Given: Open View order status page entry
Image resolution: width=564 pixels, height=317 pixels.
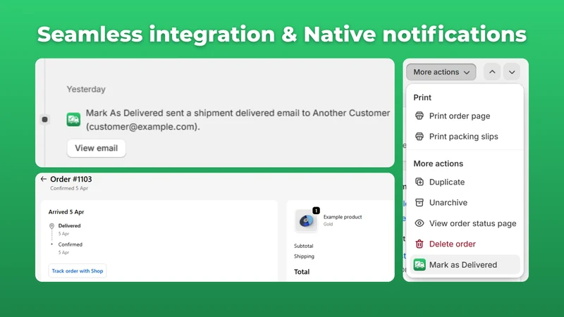Looking at the screenshot, I should [x=465, y=223].
